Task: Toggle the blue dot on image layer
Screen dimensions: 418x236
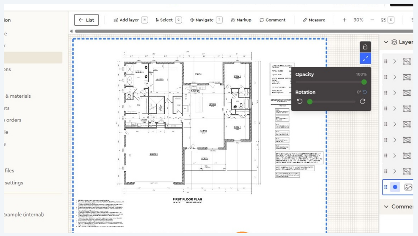Action: tap(395, 187)
